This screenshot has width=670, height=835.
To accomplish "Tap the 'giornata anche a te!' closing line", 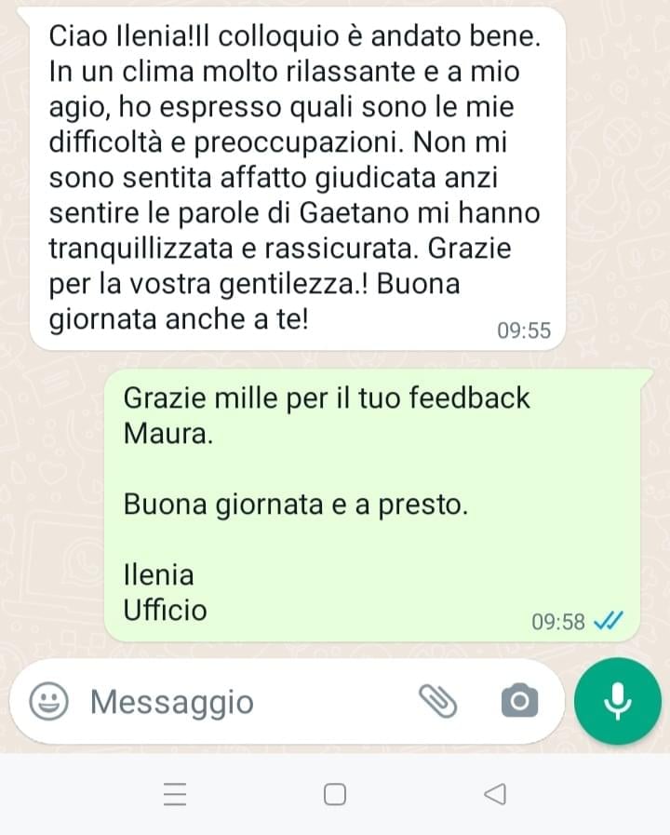I will coord(179,319).
